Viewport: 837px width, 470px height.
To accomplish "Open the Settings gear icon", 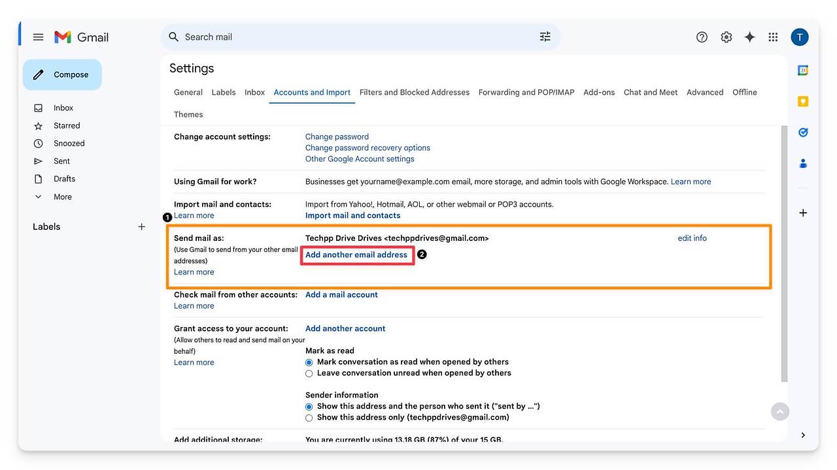I will (726, 37).
